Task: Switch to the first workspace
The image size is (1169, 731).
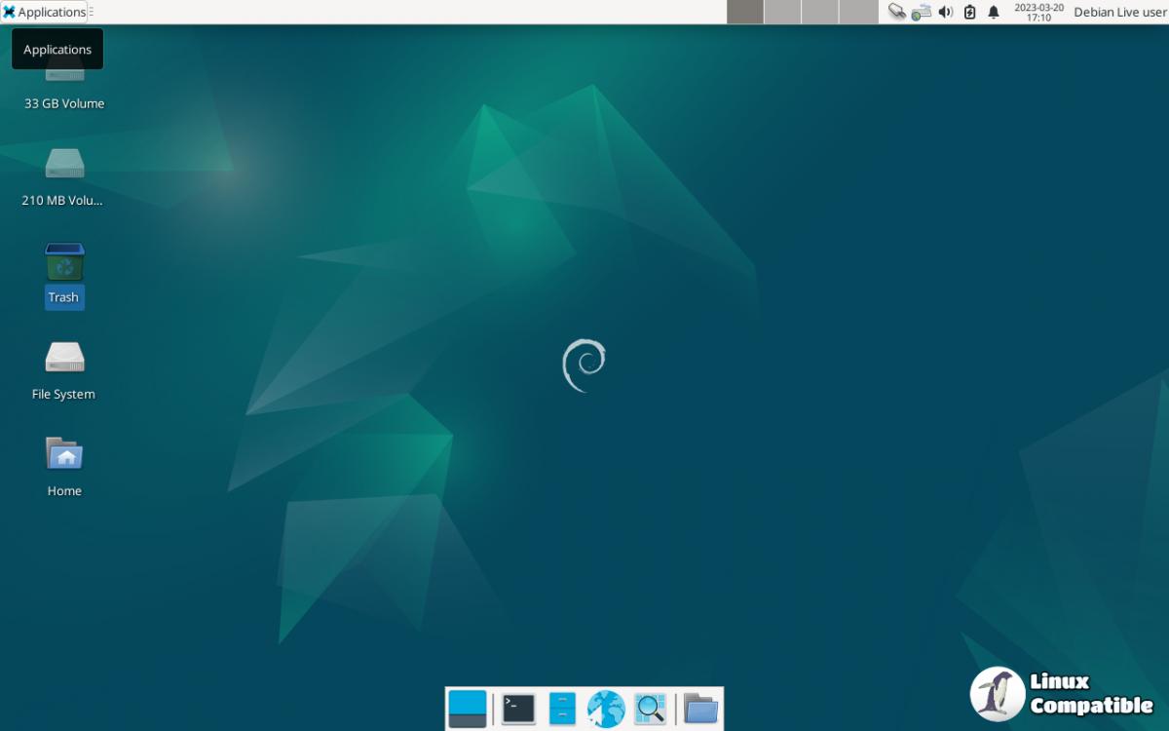Action: coord(745,12)
